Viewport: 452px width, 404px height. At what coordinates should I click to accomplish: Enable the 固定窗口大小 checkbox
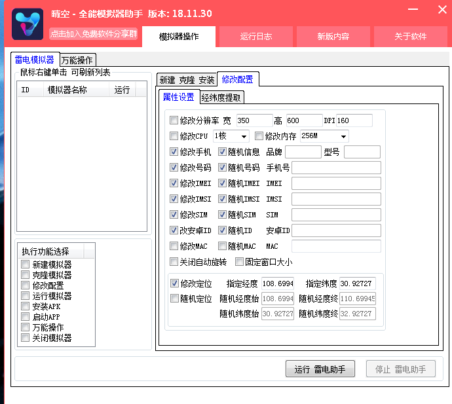click(x=239, y=262)
